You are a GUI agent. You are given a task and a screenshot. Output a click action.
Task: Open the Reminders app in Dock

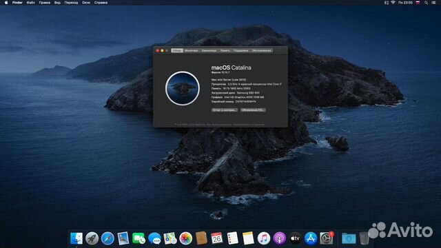coord(233,238)
